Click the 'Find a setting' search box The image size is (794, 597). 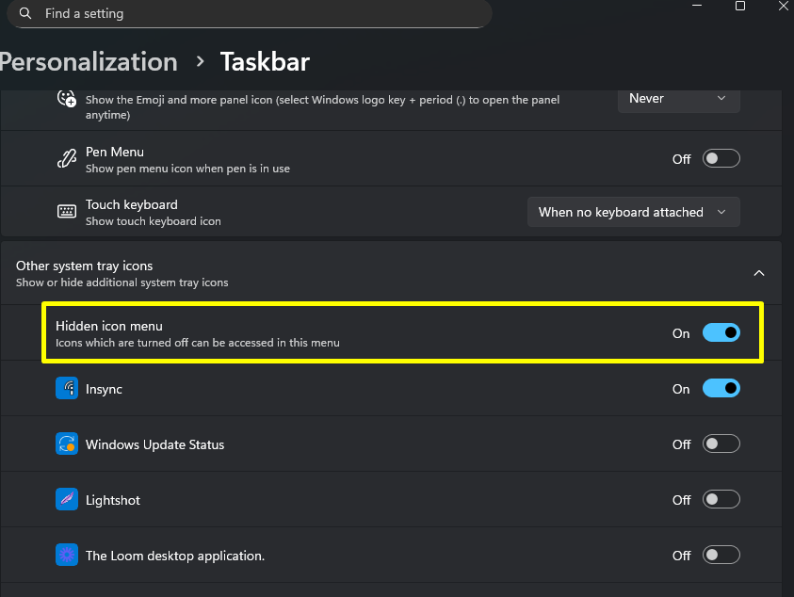coord(254,14)
